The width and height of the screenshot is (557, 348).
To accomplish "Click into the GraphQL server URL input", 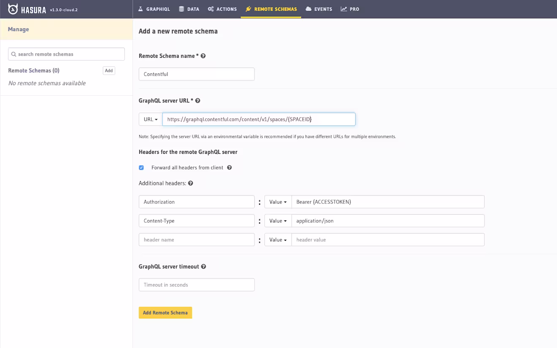I will 259,119.
